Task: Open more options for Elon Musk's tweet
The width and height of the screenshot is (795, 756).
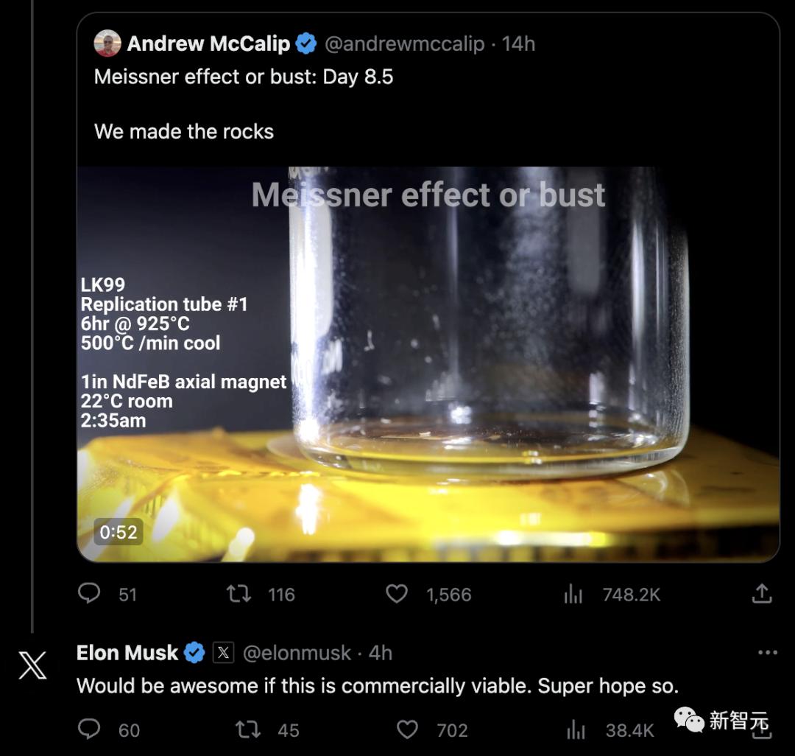Action: 767,652
